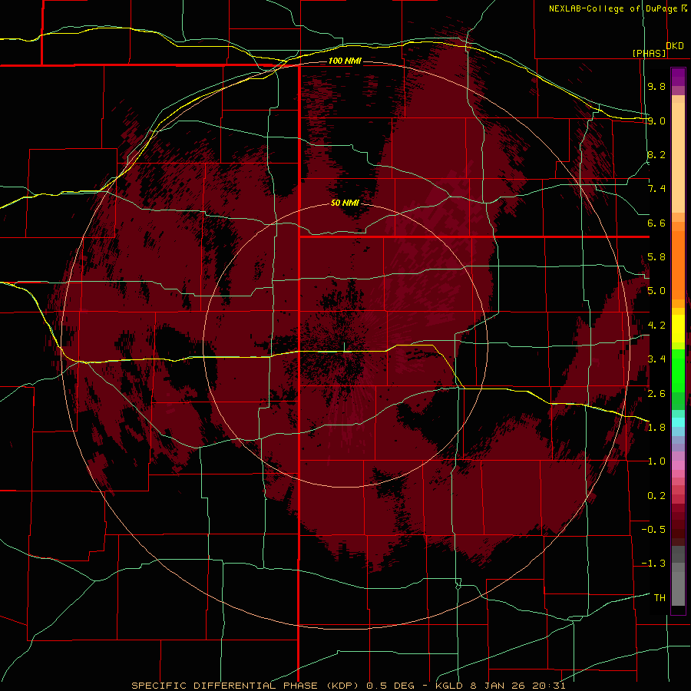The width and height of the screenshot is (691, 691).
Task: Click the 6.6 scale value
Action: [656, 223]
